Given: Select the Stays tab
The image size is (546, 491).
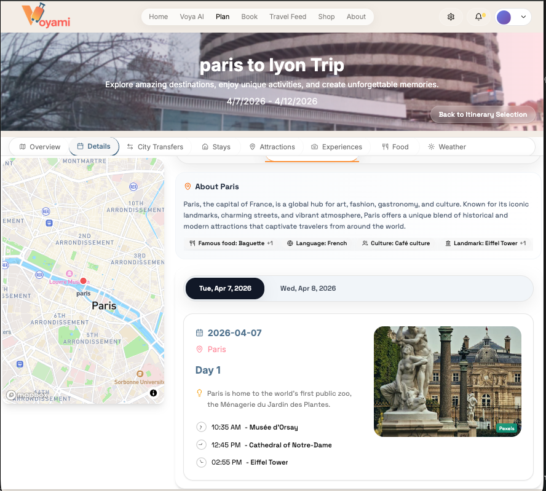Looking at the screenshot, I should pos(216,147).
